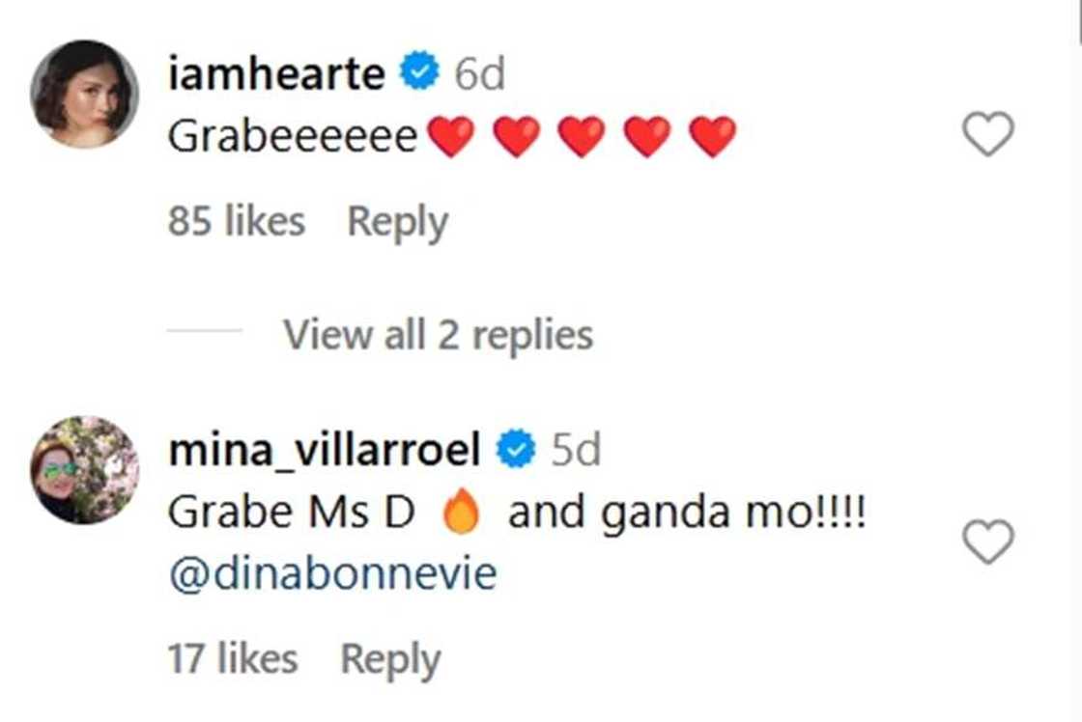Like mina_villarroel's comment with the heart icon
Screen dimensions: 1082x722
click(988, 541)
